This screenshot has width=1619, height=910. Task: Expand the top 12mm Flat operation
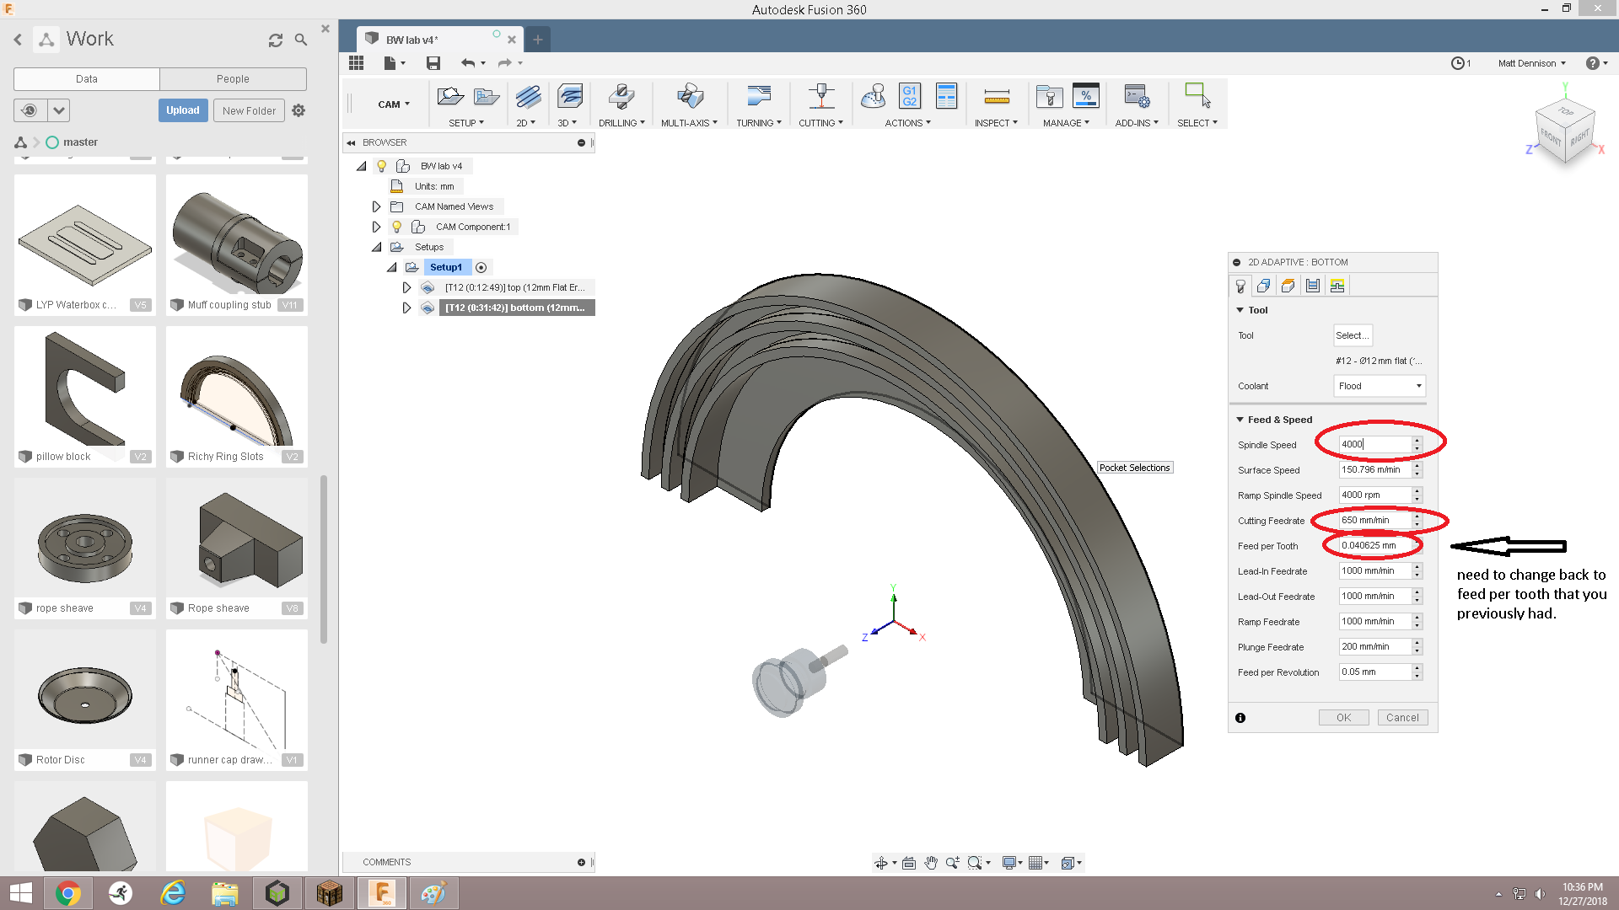406,287
